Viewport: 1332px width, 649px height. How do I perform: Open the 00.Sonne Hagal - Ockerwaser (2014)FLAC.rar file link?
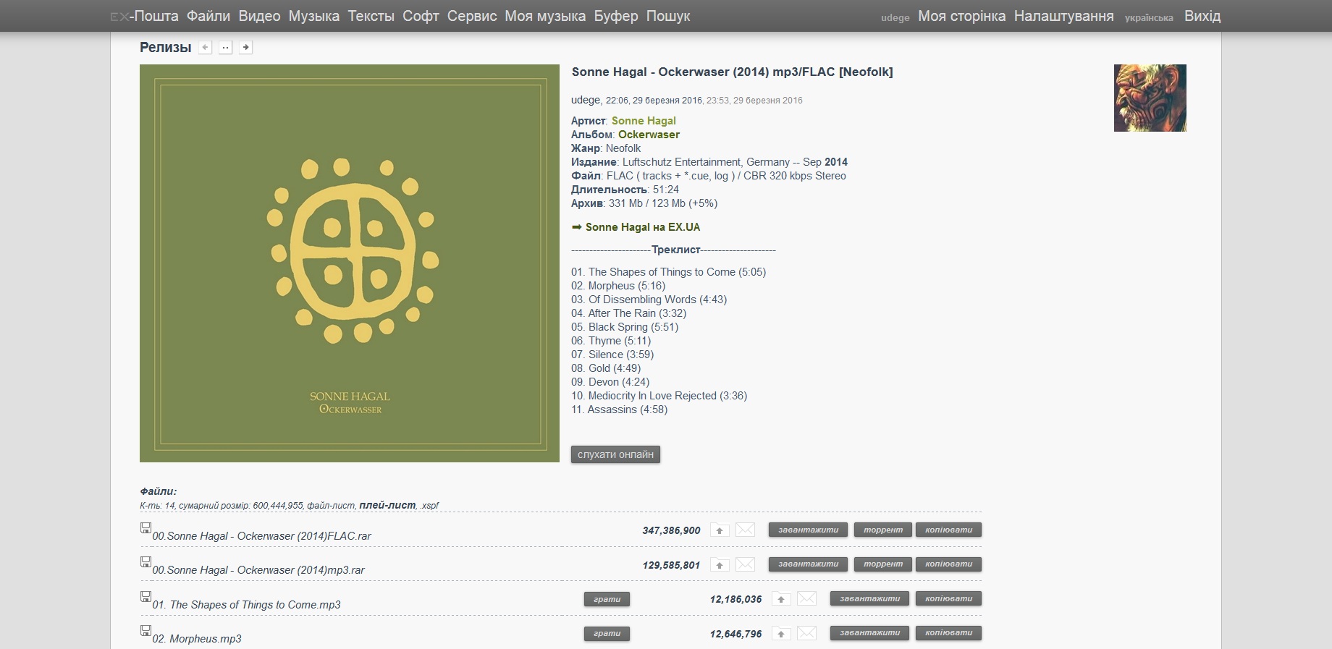(261, 536)
